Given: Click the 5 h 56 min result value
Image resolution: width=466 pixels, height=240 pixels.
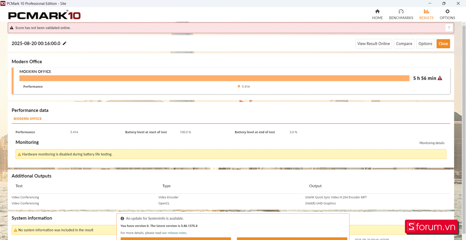Looking at the screenshot, I should 424,78.
